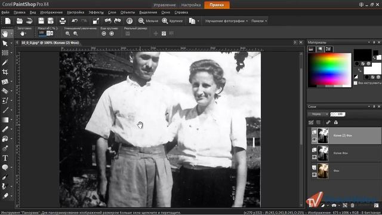Click zoom in magnifier in options bar
The image size is (382, 215).
[76, 33]
